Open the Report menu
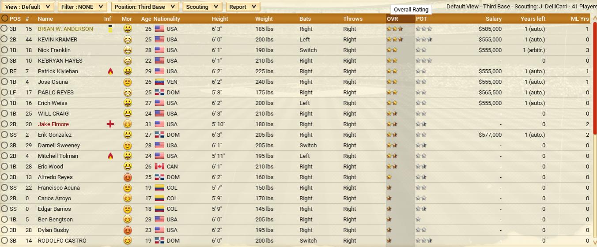Screen dimensions: 597x247 coord(242,7)
